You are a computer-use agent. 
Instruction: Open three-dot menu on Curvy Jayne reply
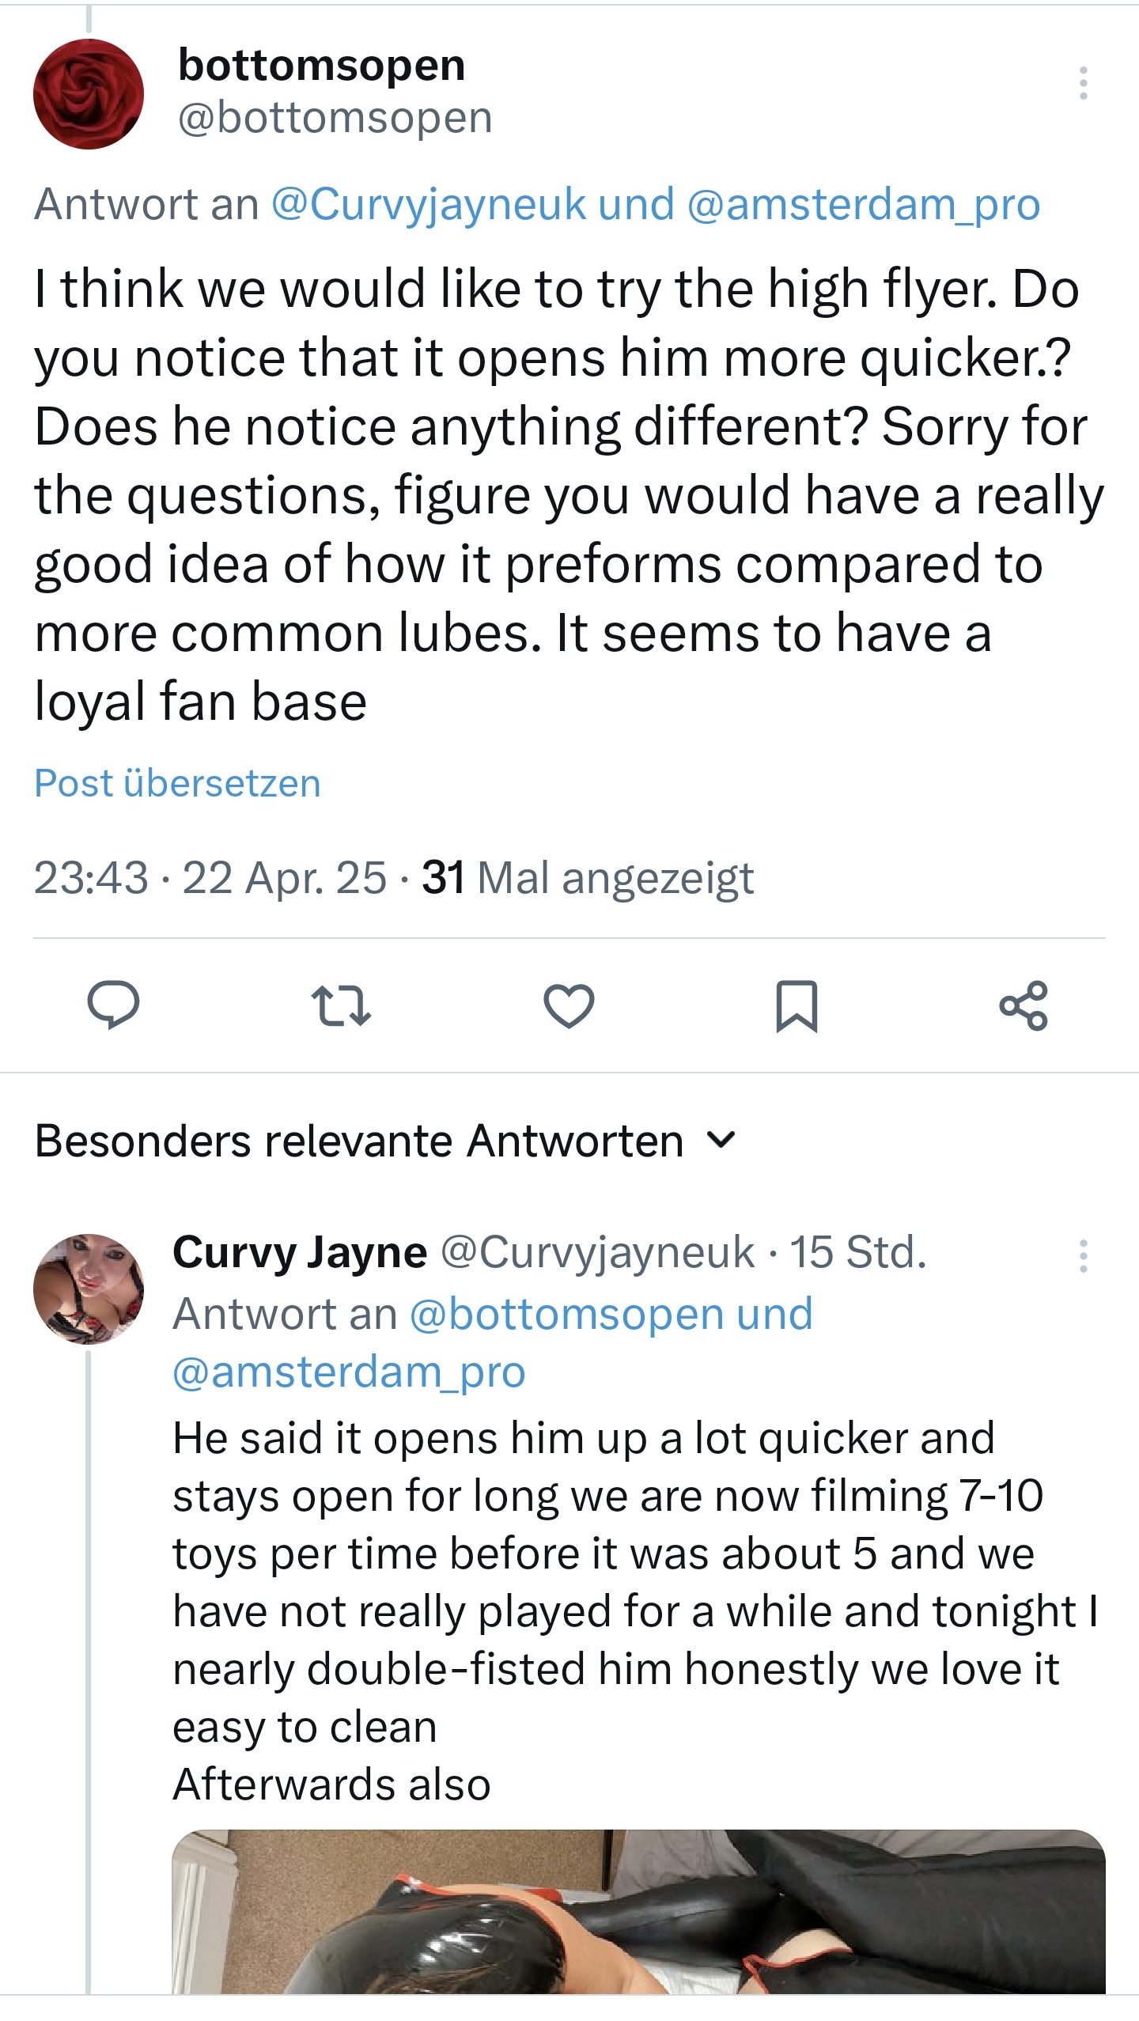pyautogui.click(x=1083, y=1255)
